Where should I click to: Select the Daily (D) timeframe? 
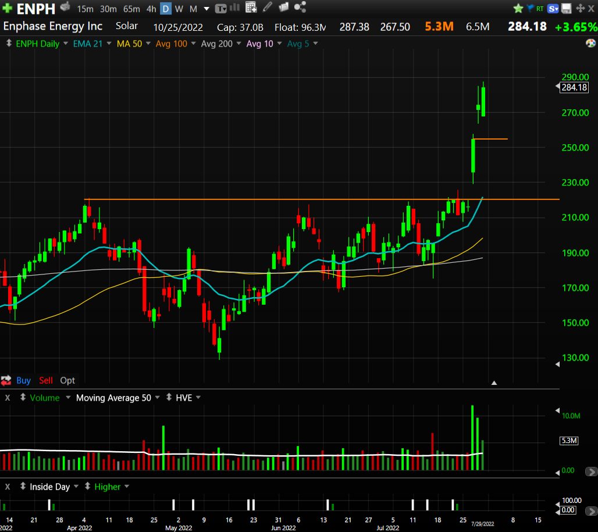(x=166, y=8)
